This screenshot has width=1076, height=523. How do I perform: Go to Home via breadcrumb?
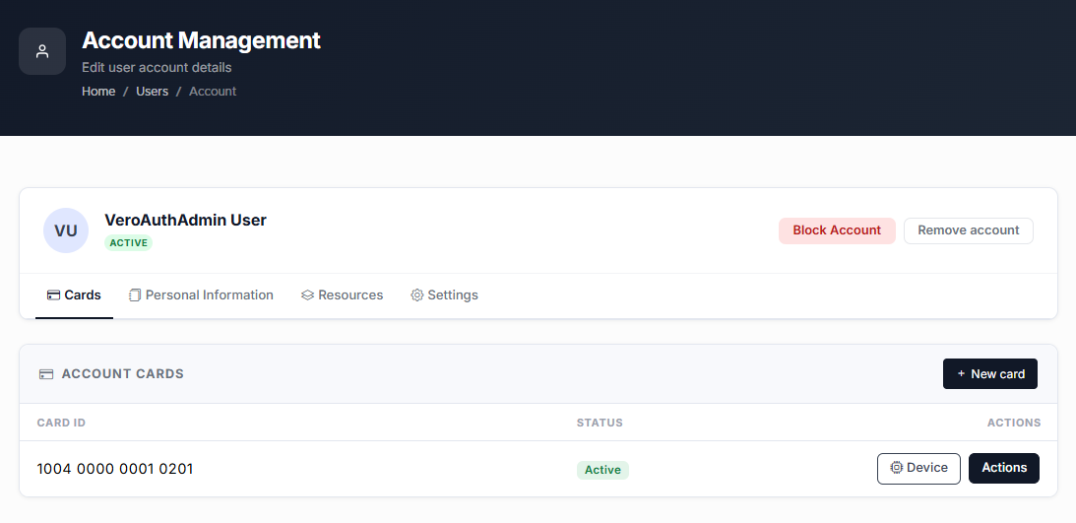pos(98,92)
